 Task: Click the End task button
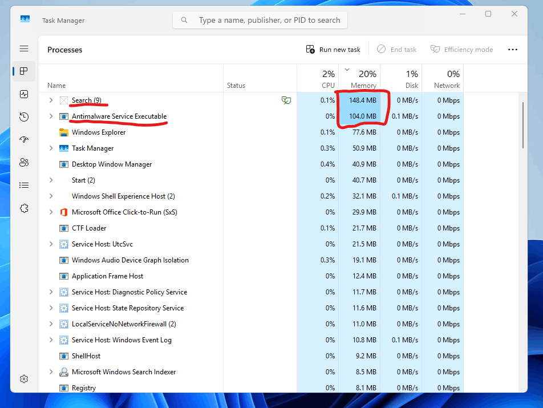pyautogui.click(x=397, y=50)
